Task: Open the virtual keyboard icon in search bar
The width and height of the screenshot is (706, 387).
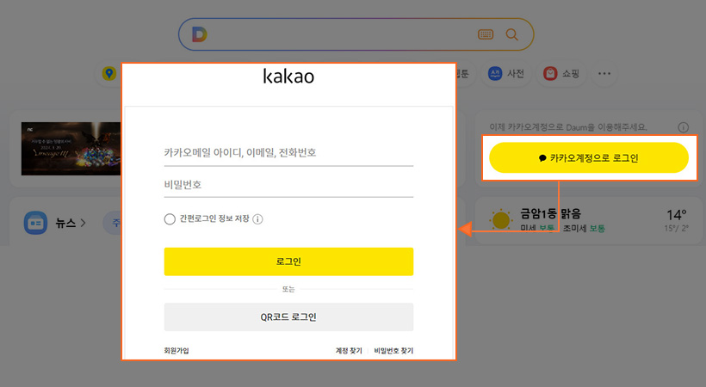Action: coord(486,34)
